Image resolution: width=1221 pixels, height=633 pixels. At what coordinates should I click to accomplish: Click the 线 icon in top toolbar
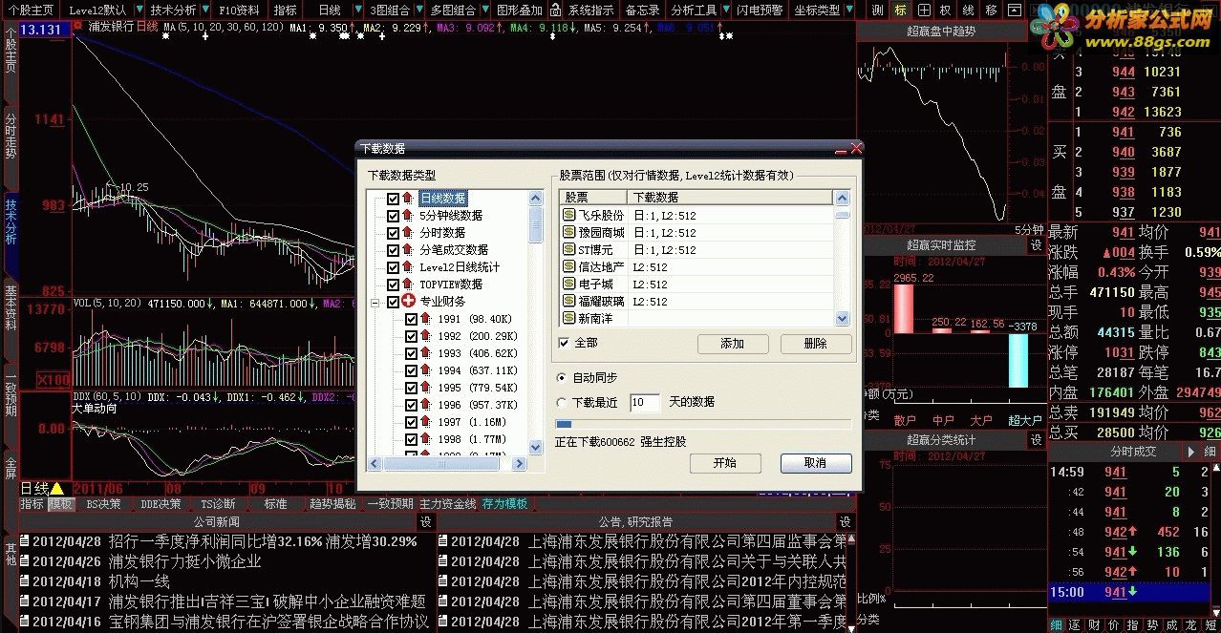[x=967, y=10]
